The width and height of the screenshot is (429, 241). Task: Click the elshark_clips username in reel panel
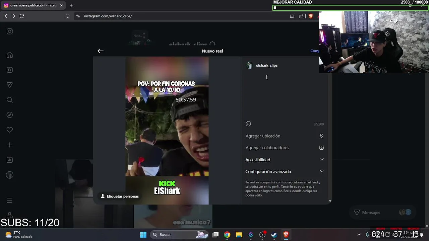click(x=267, y=66)
